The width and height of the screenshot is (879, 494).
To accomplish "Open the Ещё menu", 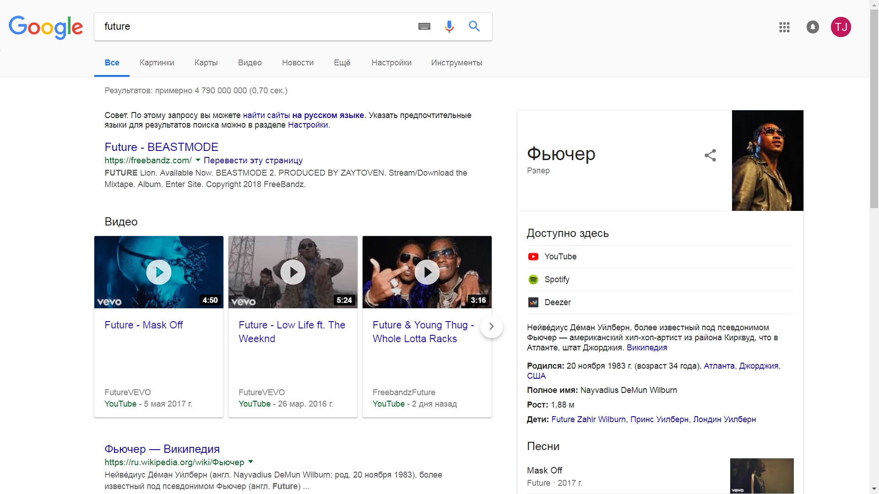I will coord(342,63).
